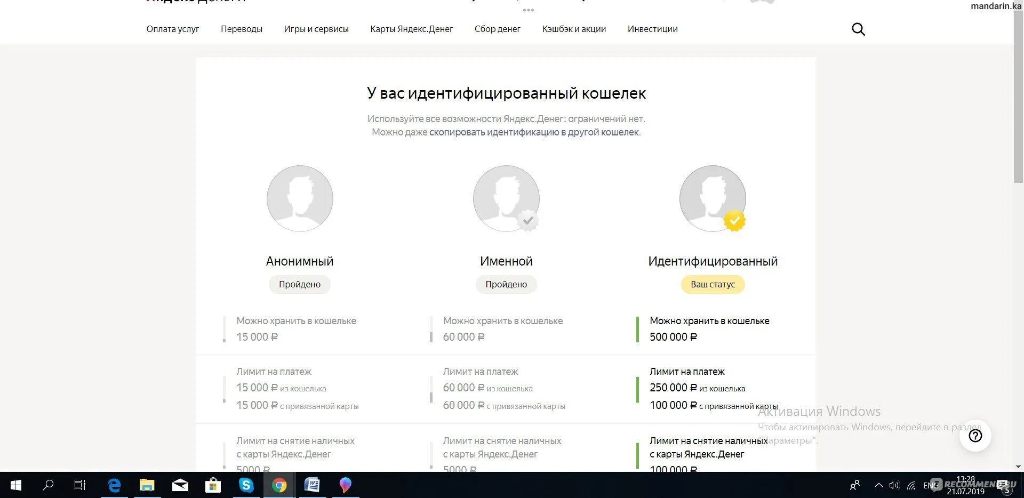Screen dimensions: 1024x498
Task: Open the Инвестиции section
Action: [653, 29]
